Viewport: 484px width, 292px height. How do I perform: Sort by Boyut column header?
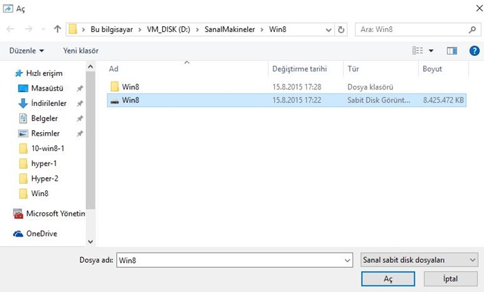pos(444,69)
